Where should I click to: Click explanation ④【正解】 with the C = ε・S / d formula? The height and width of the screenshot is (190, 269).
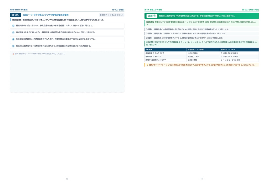201,43
